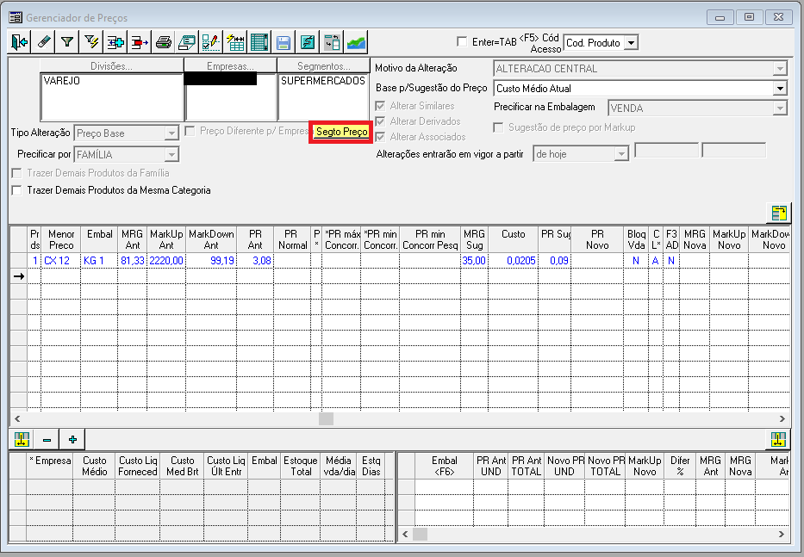Open Motivo da Alteração dropdown

pyautogui.click(x=779, y=69)
